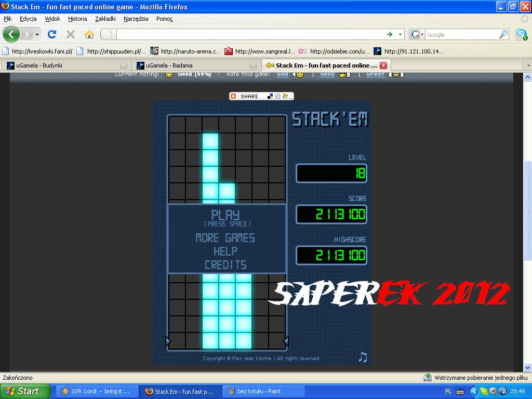Click the Great rating link
The height and width of the screenshot is (399, 532).
click(375, 74)
